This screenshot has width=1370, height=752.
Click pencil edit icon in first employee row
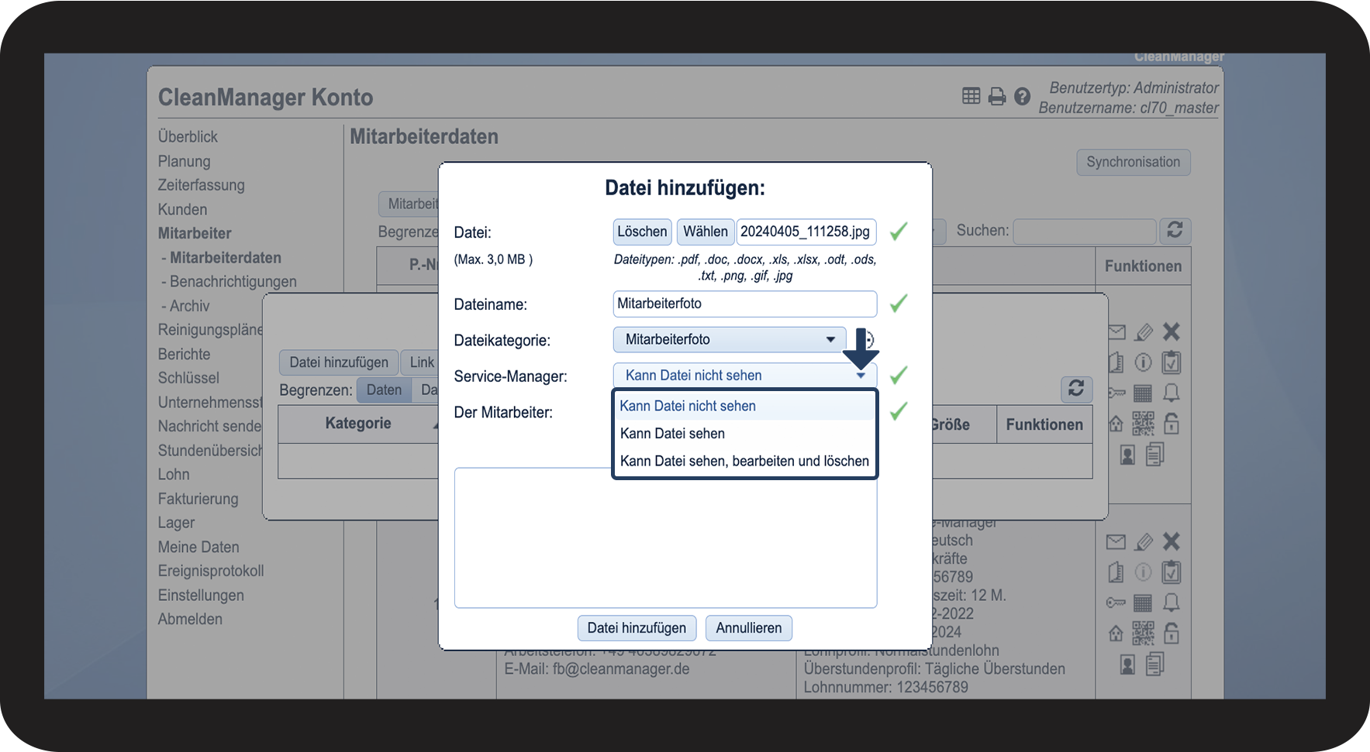click(x=1144, y=332)
